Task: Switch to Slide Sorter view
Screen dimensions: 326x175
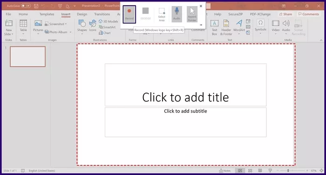Action: point(250,171)
